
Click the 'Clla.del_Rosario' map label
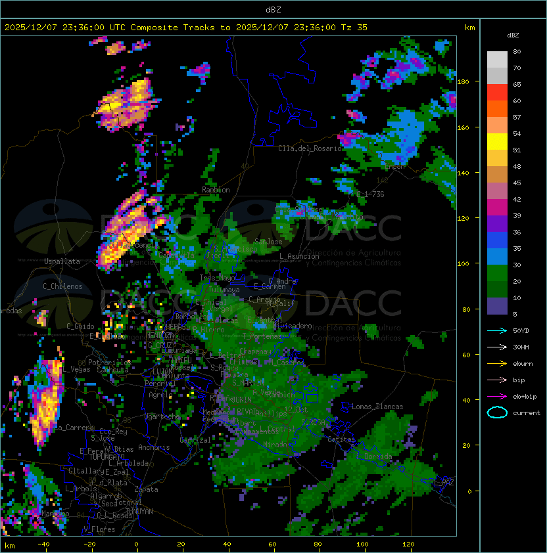pos(310,148)
